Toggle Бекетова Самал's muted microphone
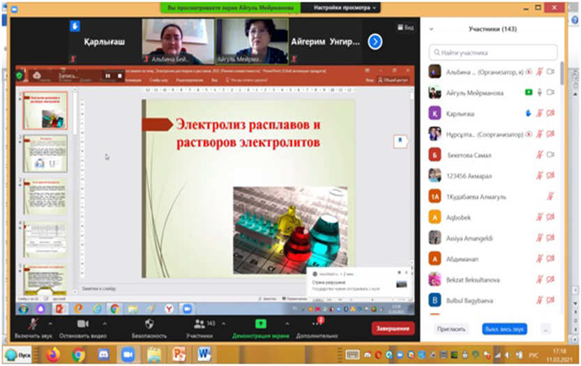Viewport: 581px width, 366px height. (540, 155)
